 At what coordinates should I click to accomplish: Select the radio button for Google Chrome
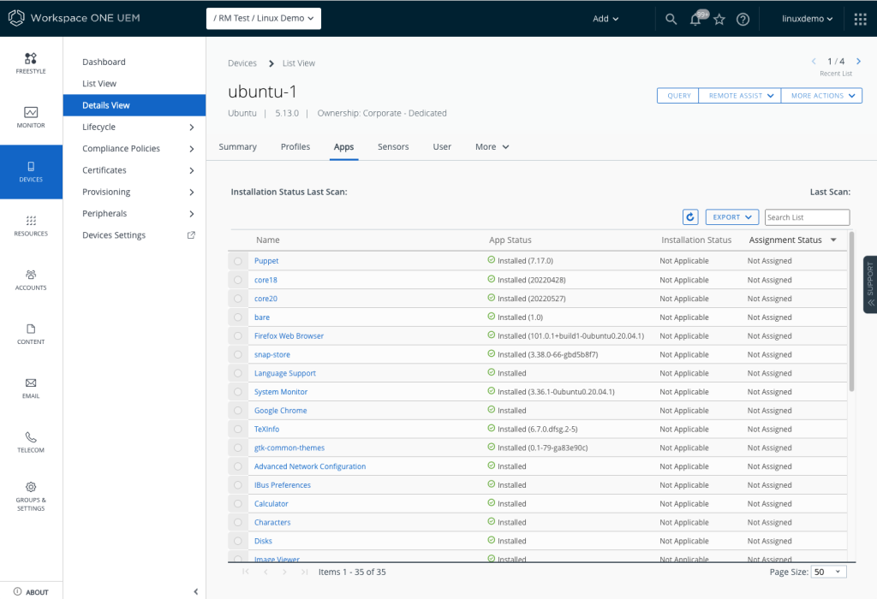coord(237,411)
